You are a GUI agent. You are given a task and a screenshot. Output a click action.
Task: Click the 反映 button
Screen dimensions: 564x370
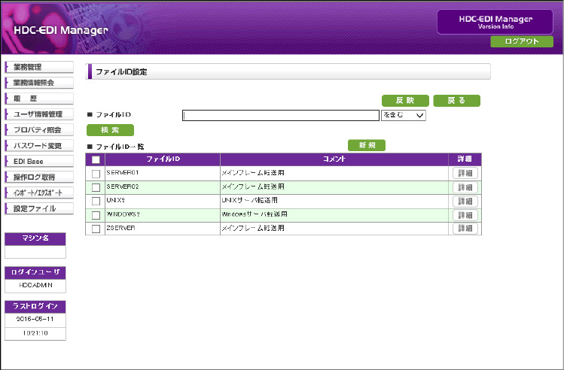[405, 101]
